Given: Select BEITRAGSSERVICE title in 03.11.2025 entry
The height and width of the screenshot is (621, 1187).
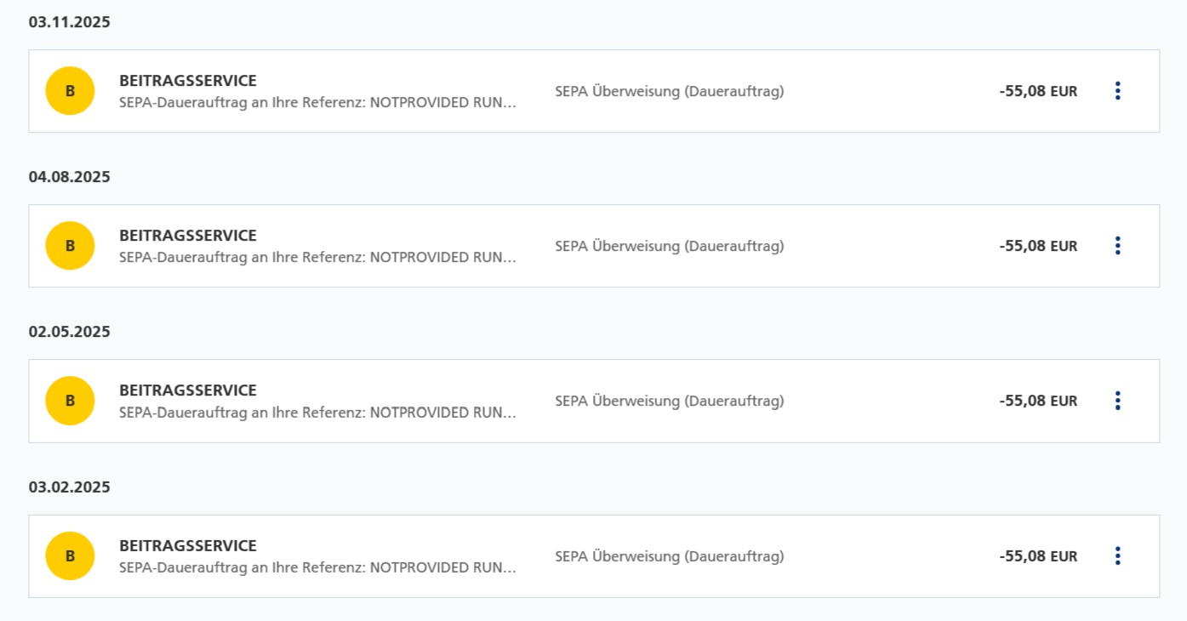Looking at the screenshot, I should (188, 81).
